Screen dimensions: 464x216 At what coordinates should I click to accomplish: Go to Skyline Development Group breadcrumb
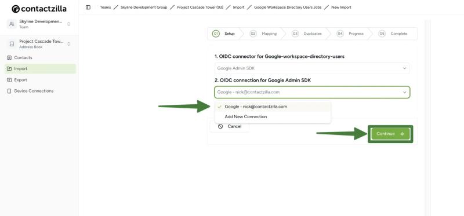point(144,8)
